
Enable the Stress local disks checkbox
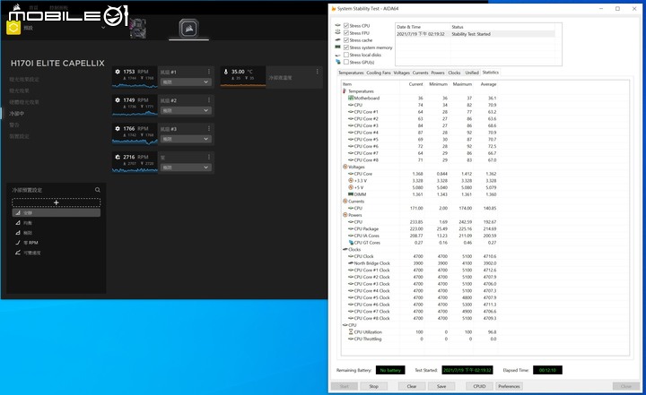pyautogui.click(x=346, y=55)
